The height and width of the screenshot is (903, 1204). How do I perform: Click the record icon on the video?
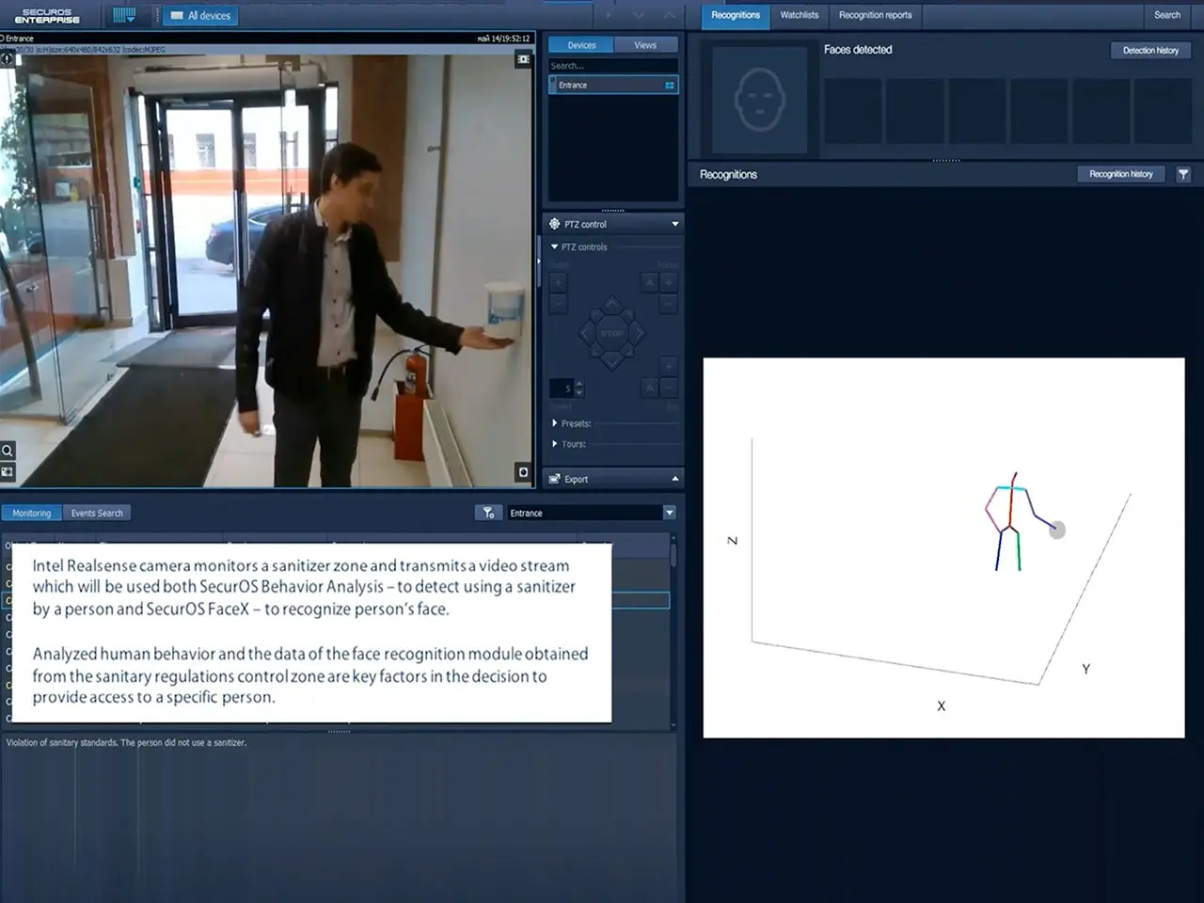523,472
